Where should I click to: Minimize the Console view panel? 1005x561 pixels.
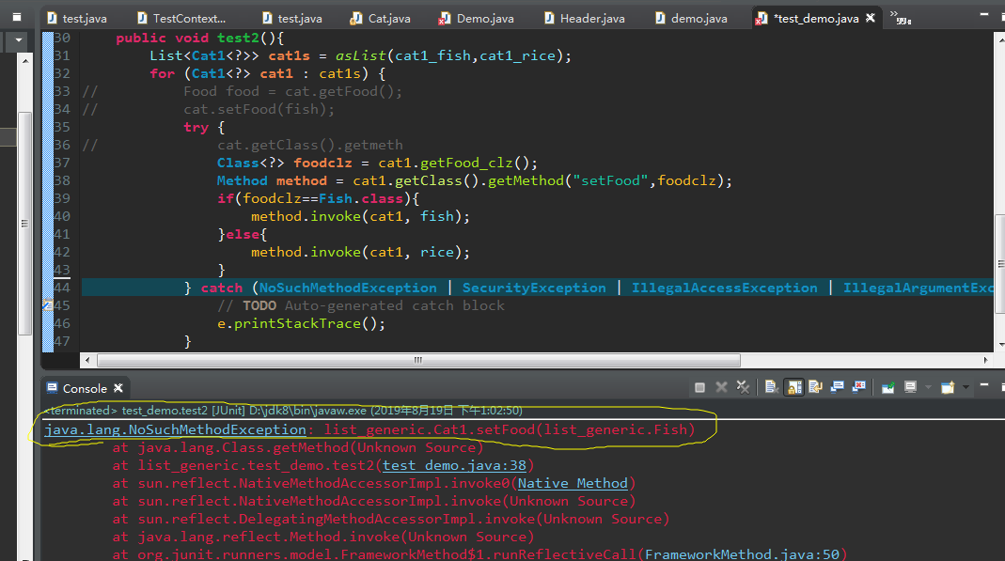point(984,385)
